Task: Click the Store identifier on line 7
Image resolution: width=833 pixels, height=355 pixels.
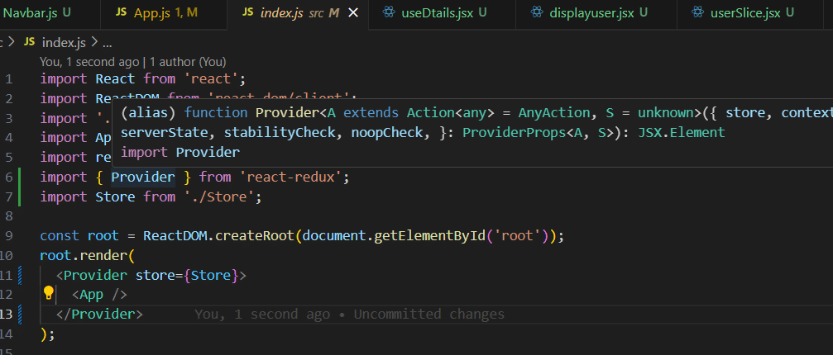Action: (115, 196)
